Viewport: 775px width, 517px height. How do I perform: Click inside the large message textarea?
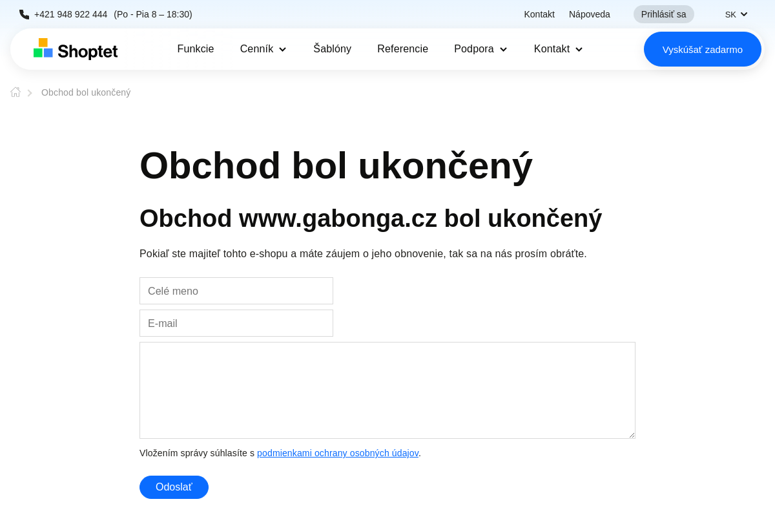click(x=387, y=390)
